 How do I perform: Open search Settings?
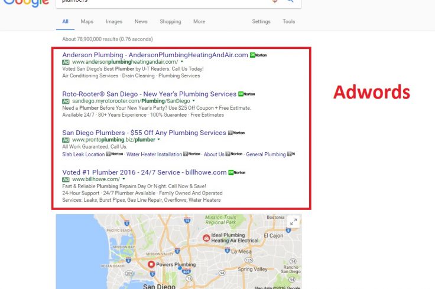pos(261,22)
